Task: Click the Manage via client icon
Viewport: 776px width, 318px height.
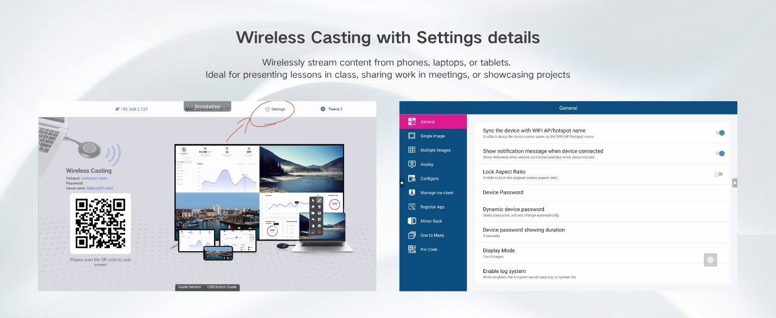Action: tap(412, 192)
